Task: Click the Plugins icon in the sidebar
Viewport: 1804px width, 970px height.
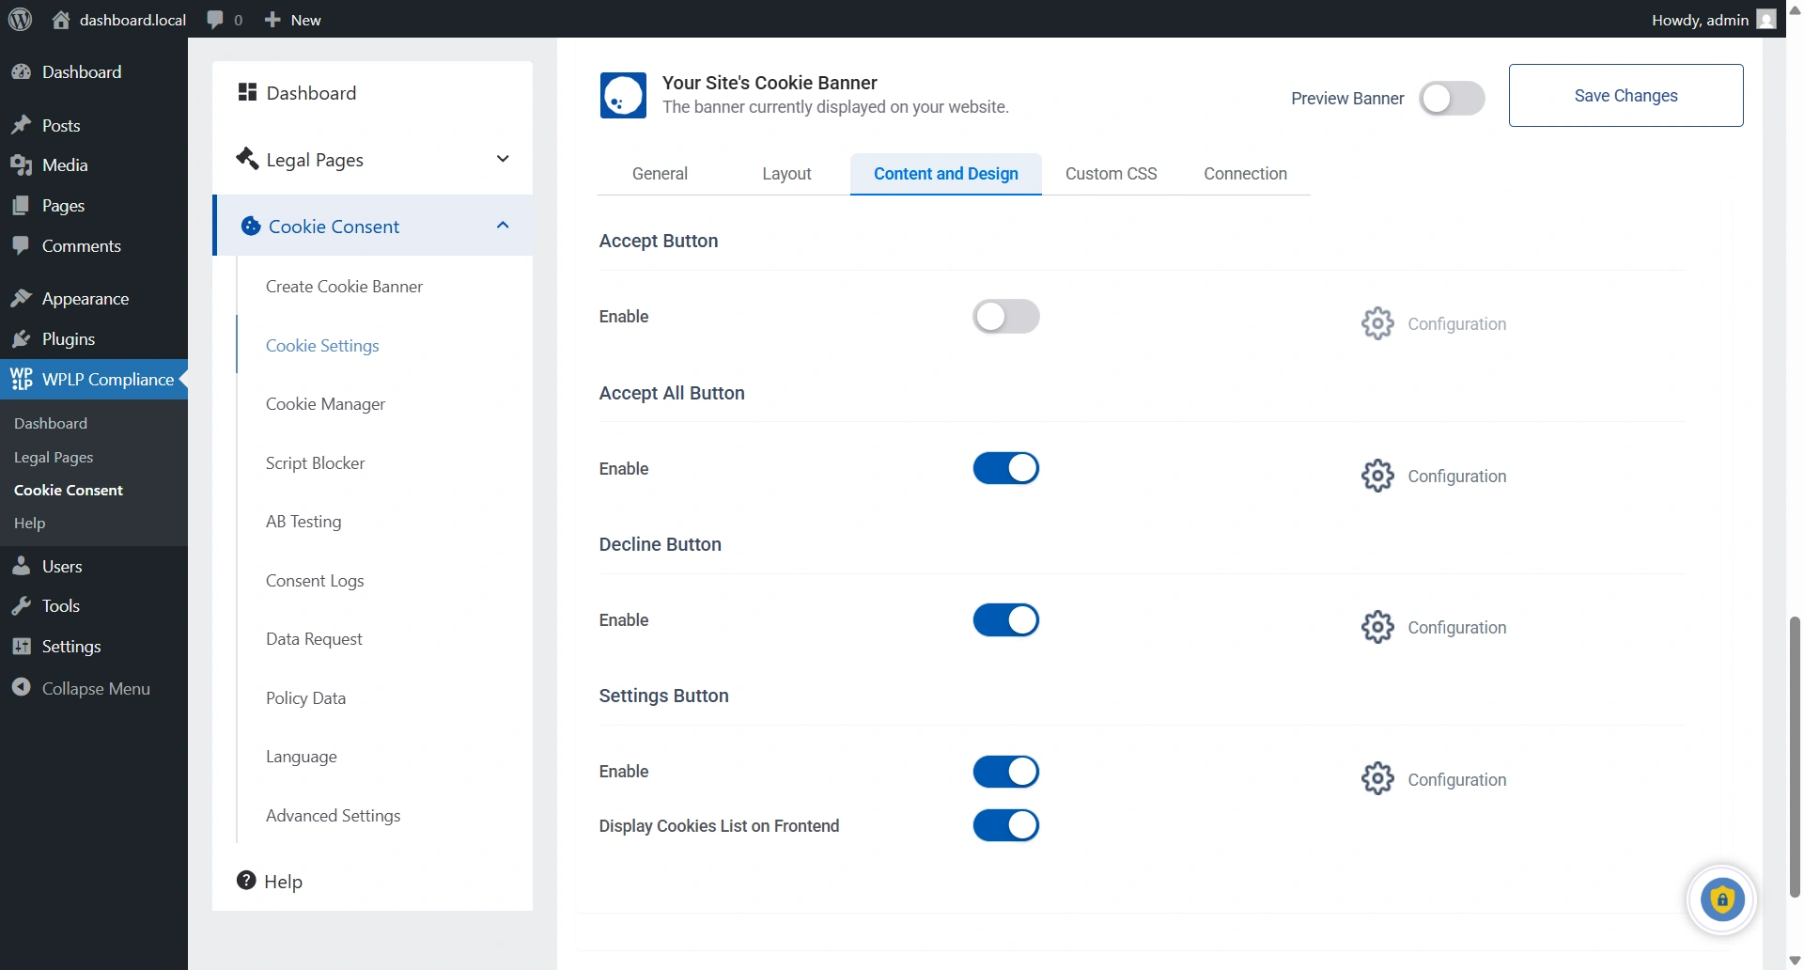Action: click(23, 338)
